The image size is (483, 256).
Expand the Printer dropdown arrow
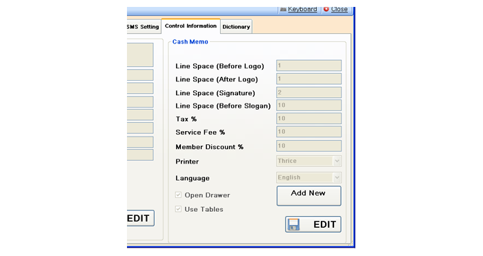pyautogui.click(x=337, y=161)
